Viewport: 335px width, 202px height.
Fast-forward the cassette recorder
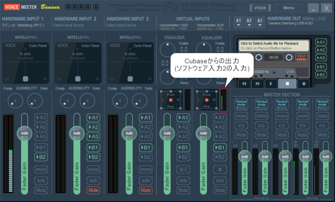(x=257, y=84)
